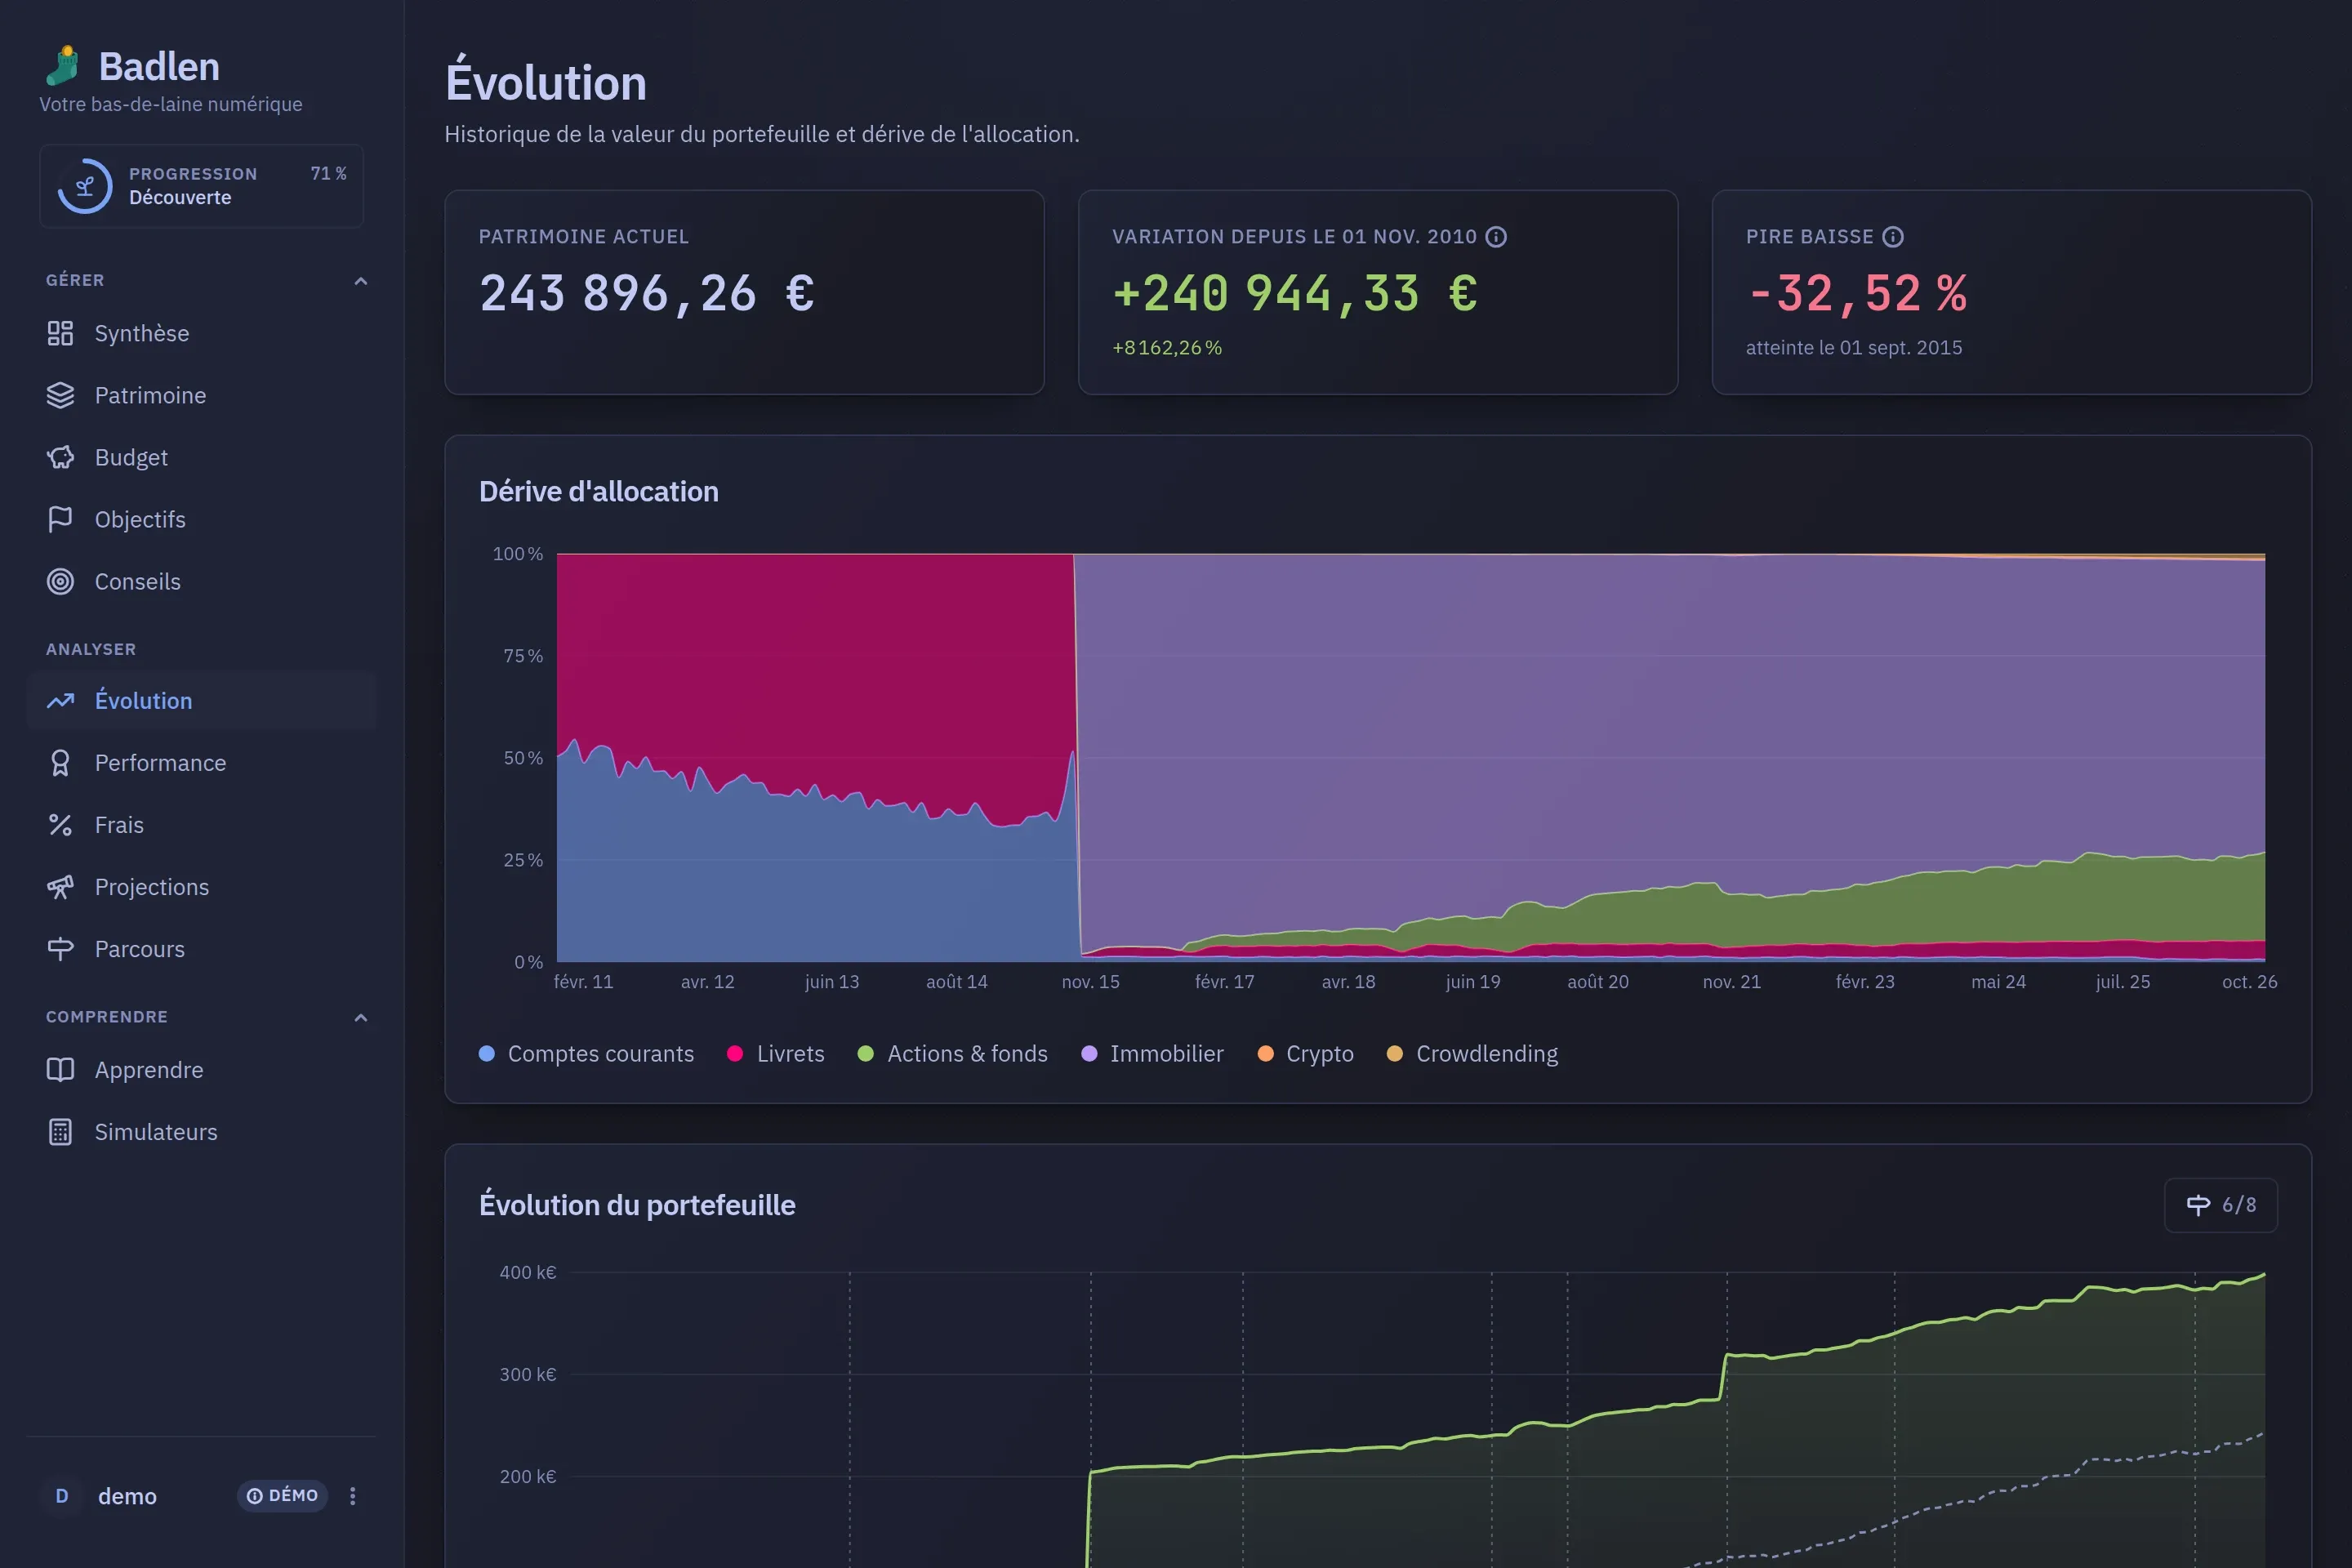Toggle Actions & fonds series in legend
Viewport: 2352px width, 1568px height.
[953, 1054]
